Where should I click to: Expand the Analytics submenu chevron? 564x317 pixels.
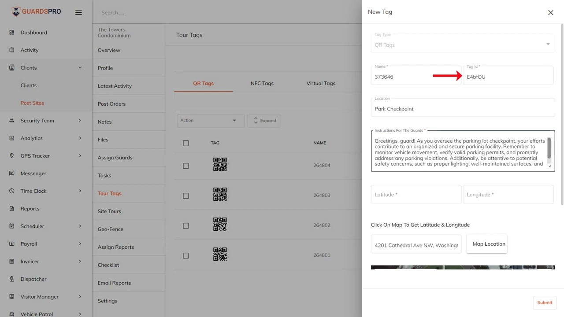(80, 138)
